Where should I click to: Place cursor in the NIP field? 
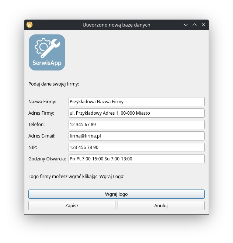tap(136, 147)
